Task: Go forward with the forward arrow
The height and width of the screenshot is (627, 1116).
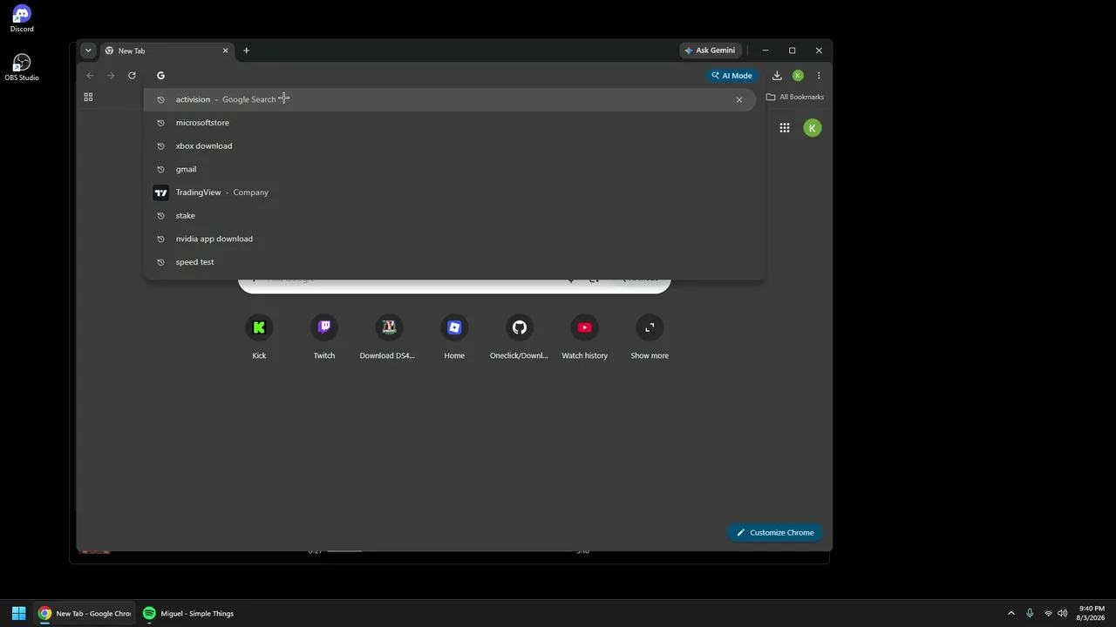Action: 111,76
